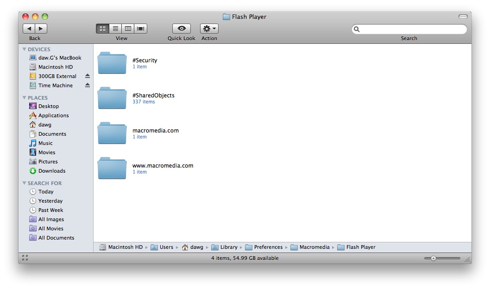Switch to list view
This screenshot has width=490, height=289.
[x=115, y=29]
